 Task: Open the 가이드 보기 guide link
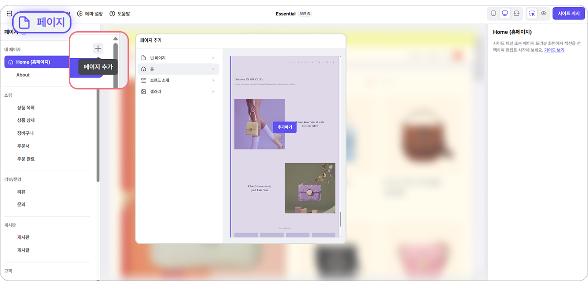click(554, 50)
